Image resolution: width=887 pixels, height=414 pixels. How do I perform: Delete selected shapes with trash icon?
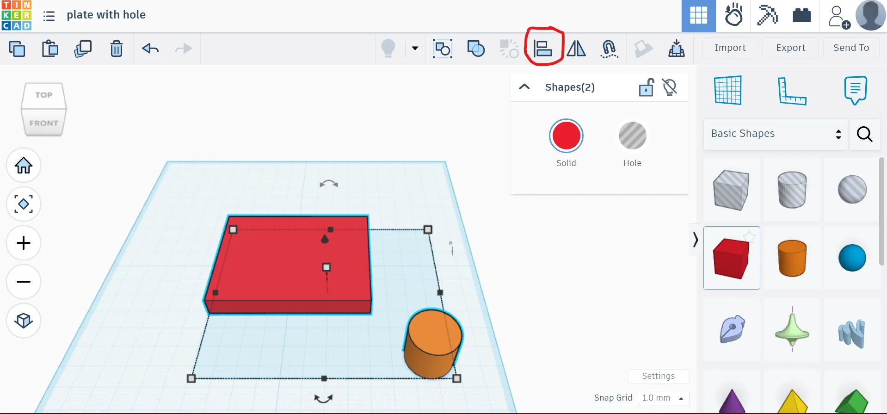tap(117, 48)
